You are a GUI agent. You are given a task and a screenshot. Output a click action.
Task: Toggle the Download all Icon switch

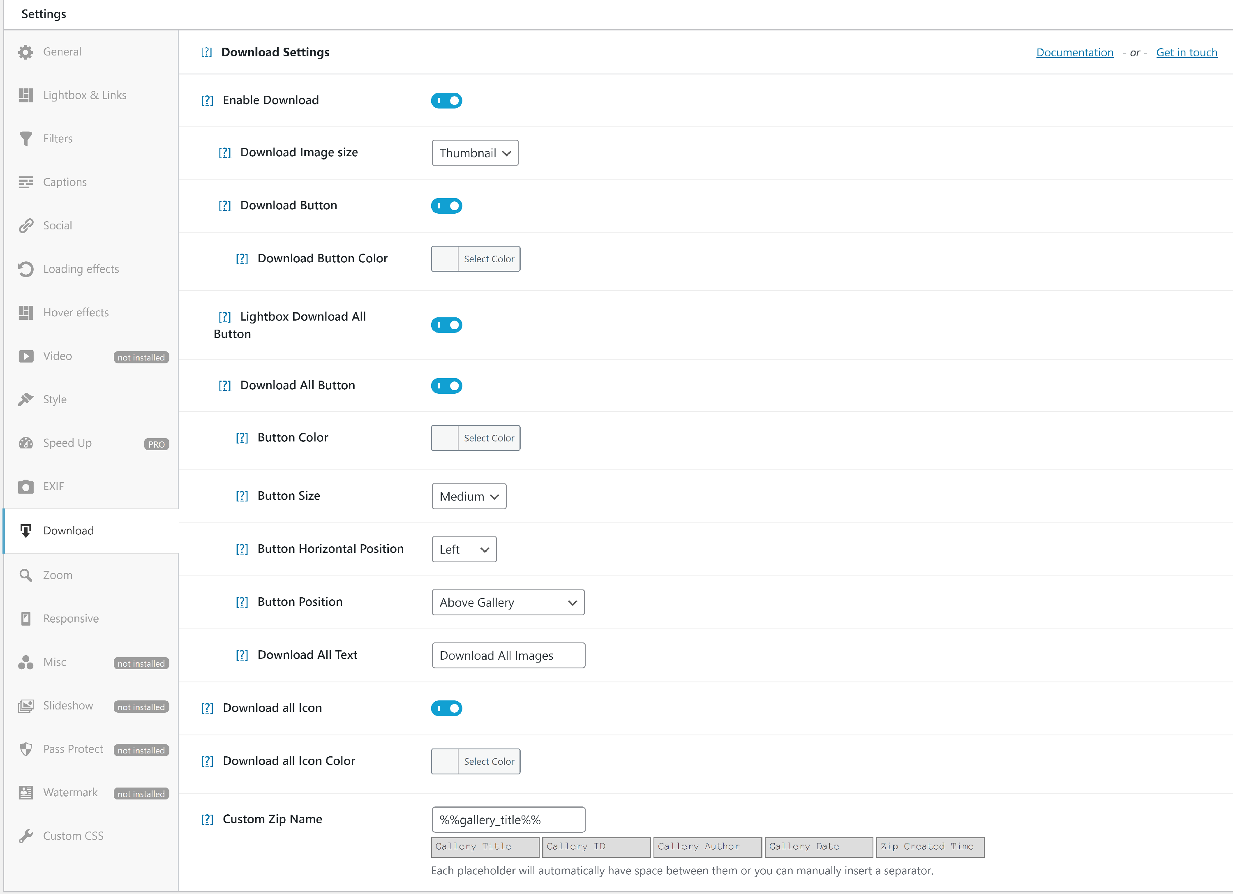446,709
